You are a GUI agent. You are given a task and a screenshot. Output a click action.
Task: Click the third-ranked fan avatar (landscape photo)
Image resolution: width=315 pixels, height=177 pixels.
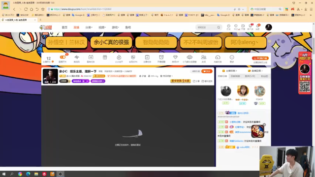pyautogui.click(x=259, y=91)
